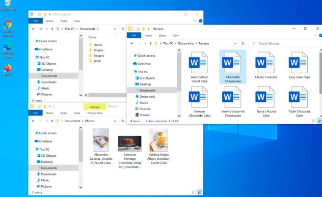Click Documents breadcrumb in Recipes address bar
Screen dimensions: 322x197
[x=186, y=43]
